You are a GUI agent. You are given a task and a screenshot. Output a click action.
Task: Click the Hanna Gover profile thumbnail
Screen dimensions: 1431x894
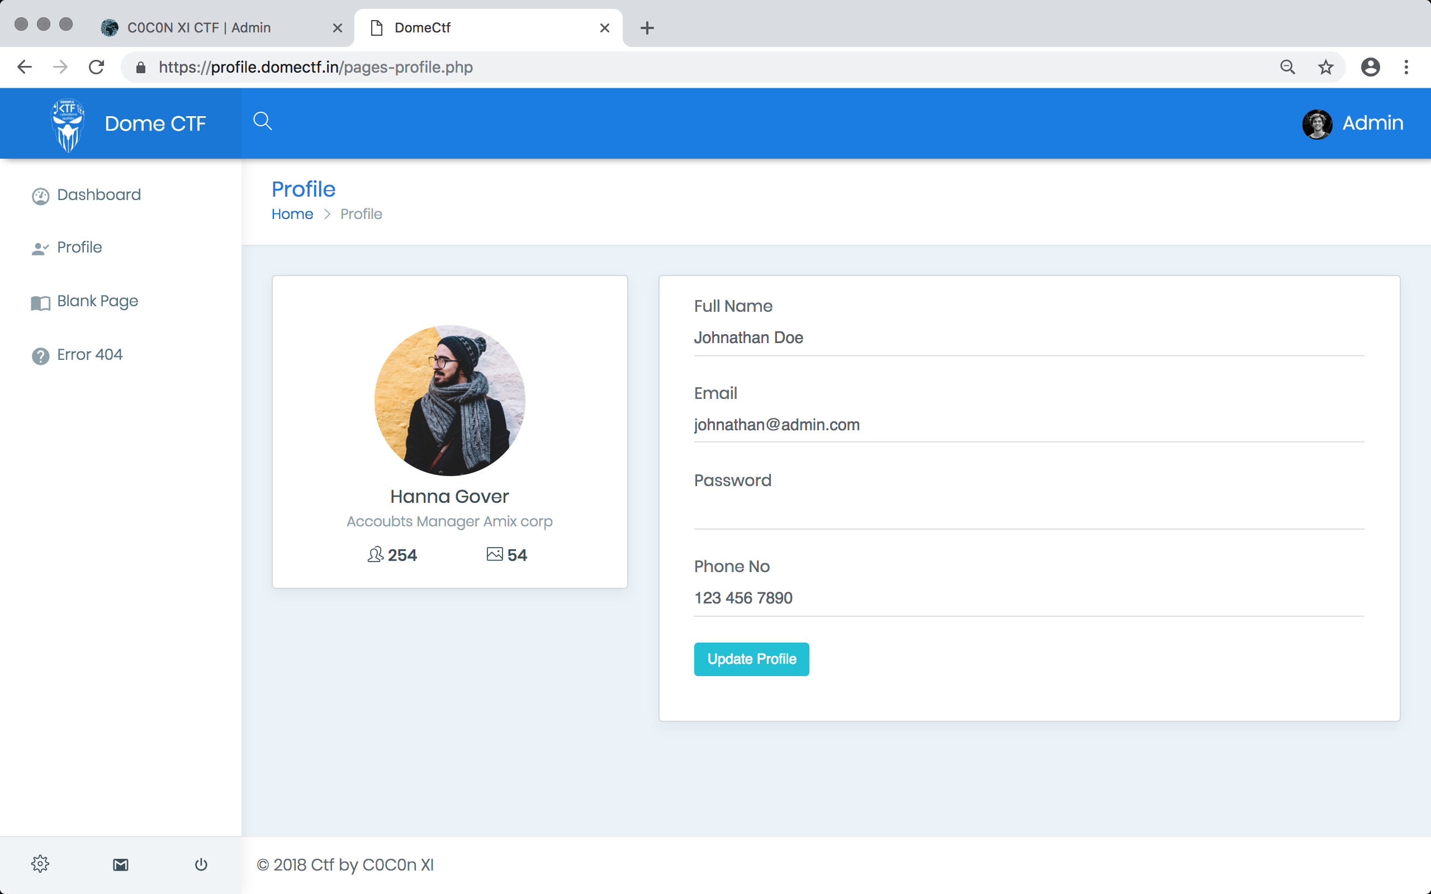coord(449,401)
